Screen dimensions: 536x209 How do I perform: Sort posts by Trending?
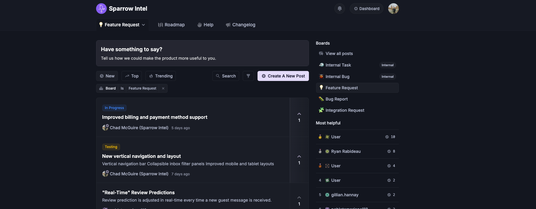pyautogui.click(x=161, y=76)
